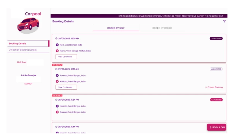This screenshot has height=138, width=231.
Task: Click pickup pin beside Asansol in the Allocated booking
Action: pyautogui.click(x=57, y=76)
